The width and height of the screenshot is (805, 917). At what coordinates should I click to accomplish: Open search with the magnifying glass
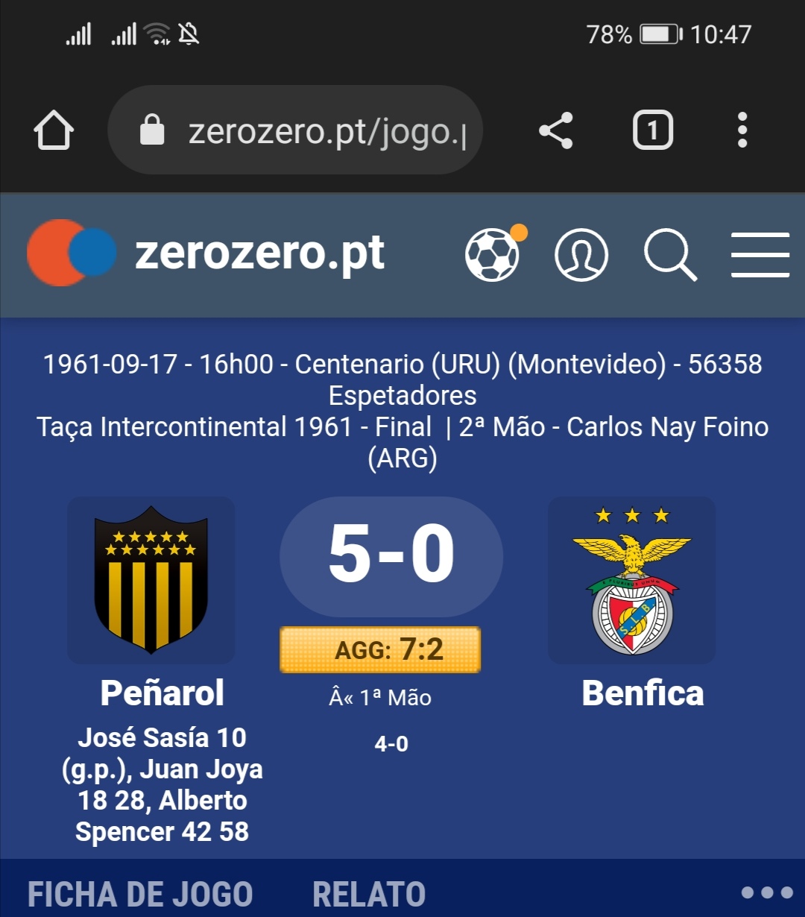pos(670,255)
